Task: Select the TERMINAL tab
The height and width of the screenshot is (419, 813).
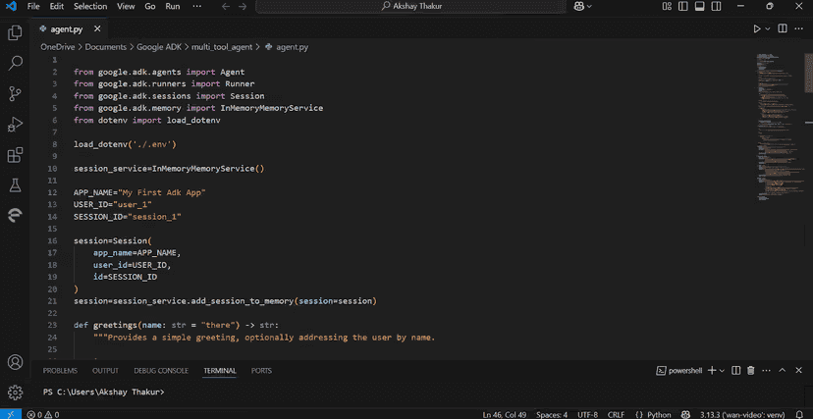Action: pos(220,371)
